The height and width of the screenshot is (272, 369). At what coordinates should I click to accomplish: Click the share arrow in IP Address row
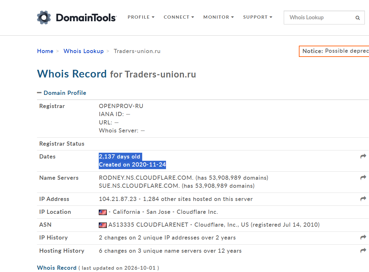click(x=363, y=199)
